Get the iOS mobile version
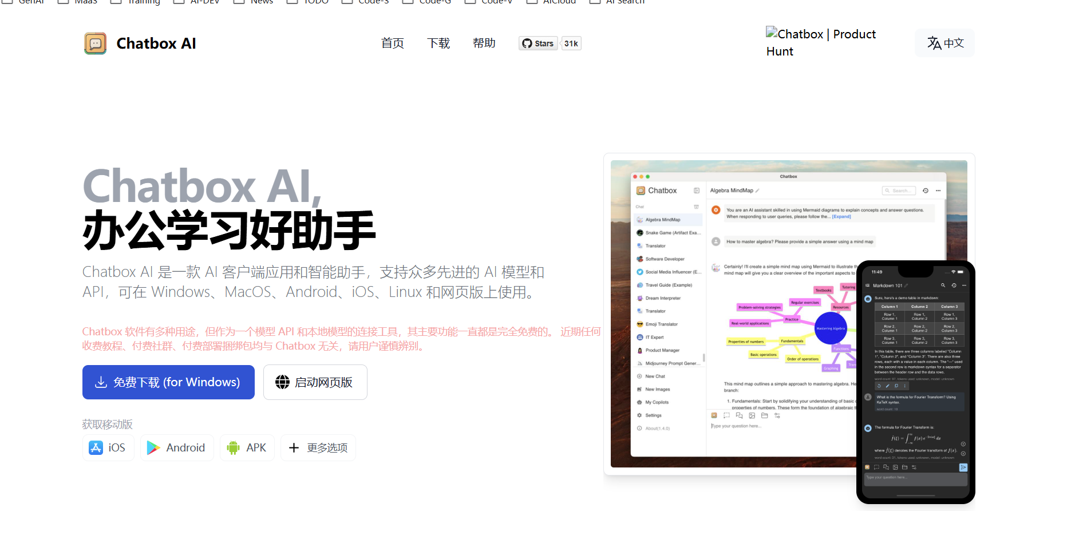Viewport: 1071px width, 543px height. pyautogui.click(x=108, y=448)
